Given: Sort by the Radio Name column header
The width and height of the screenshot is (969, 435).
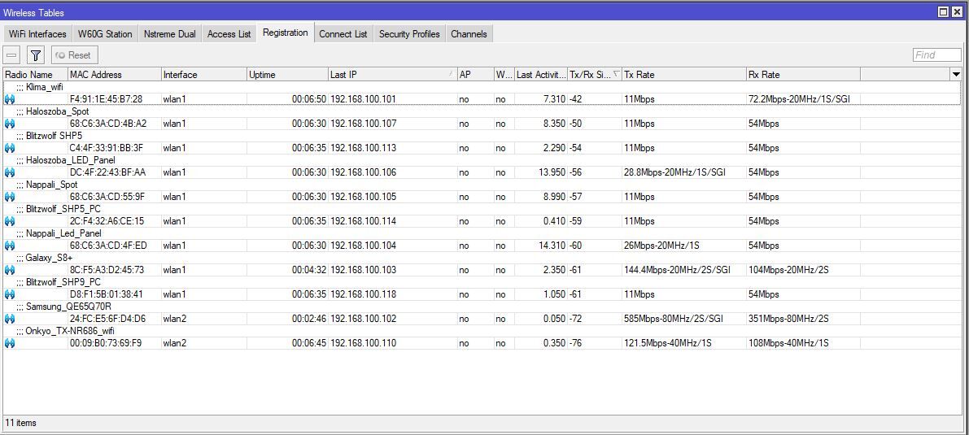Looking at the screenshot, I should pyautogui.click(x=35, y=75).
